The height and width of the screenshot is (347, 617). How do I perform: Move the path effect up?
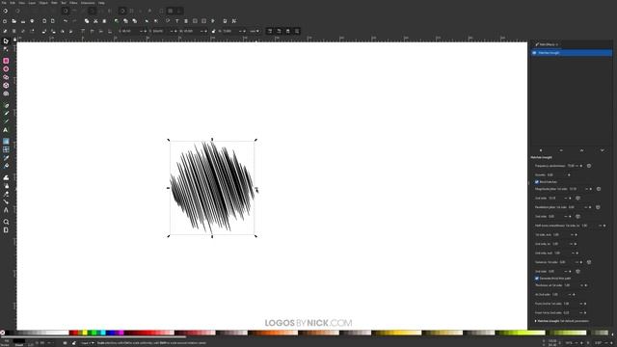point(581,150)
